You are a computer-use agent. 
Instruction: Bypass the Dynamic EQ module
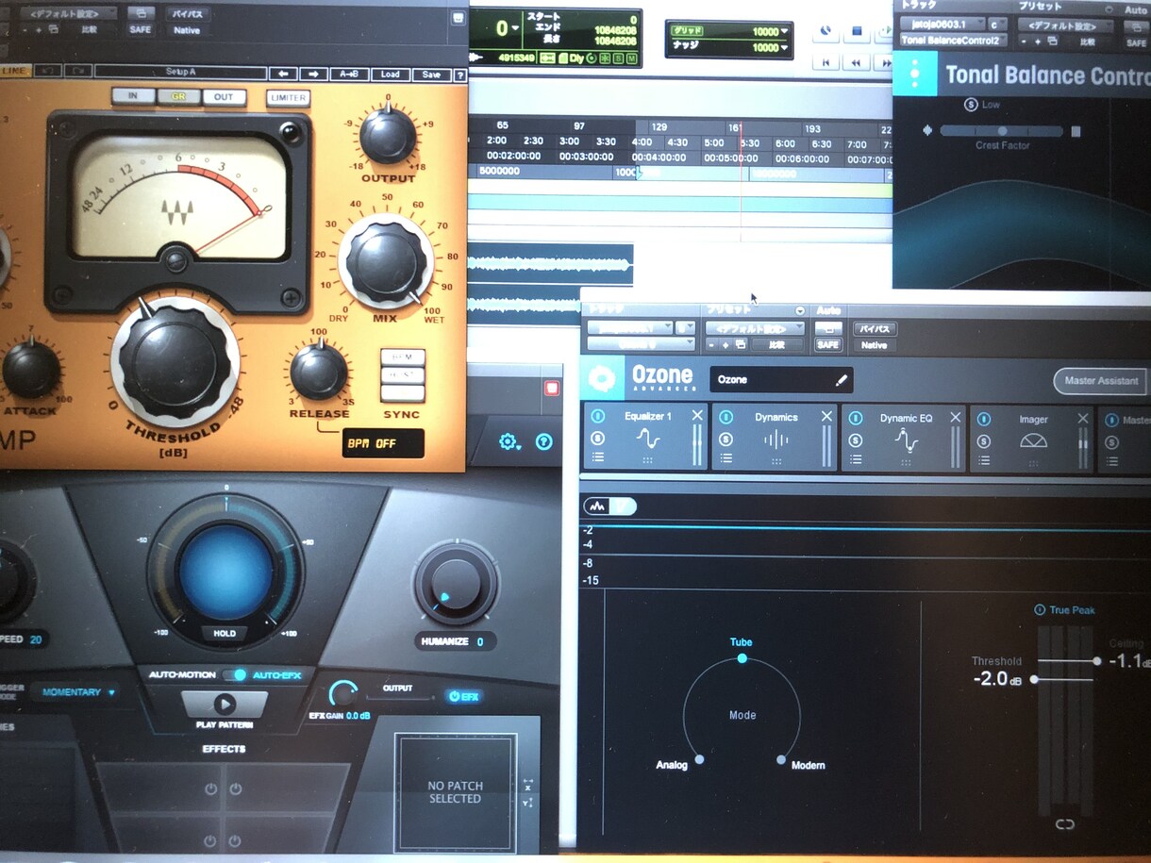click(855, 418)
